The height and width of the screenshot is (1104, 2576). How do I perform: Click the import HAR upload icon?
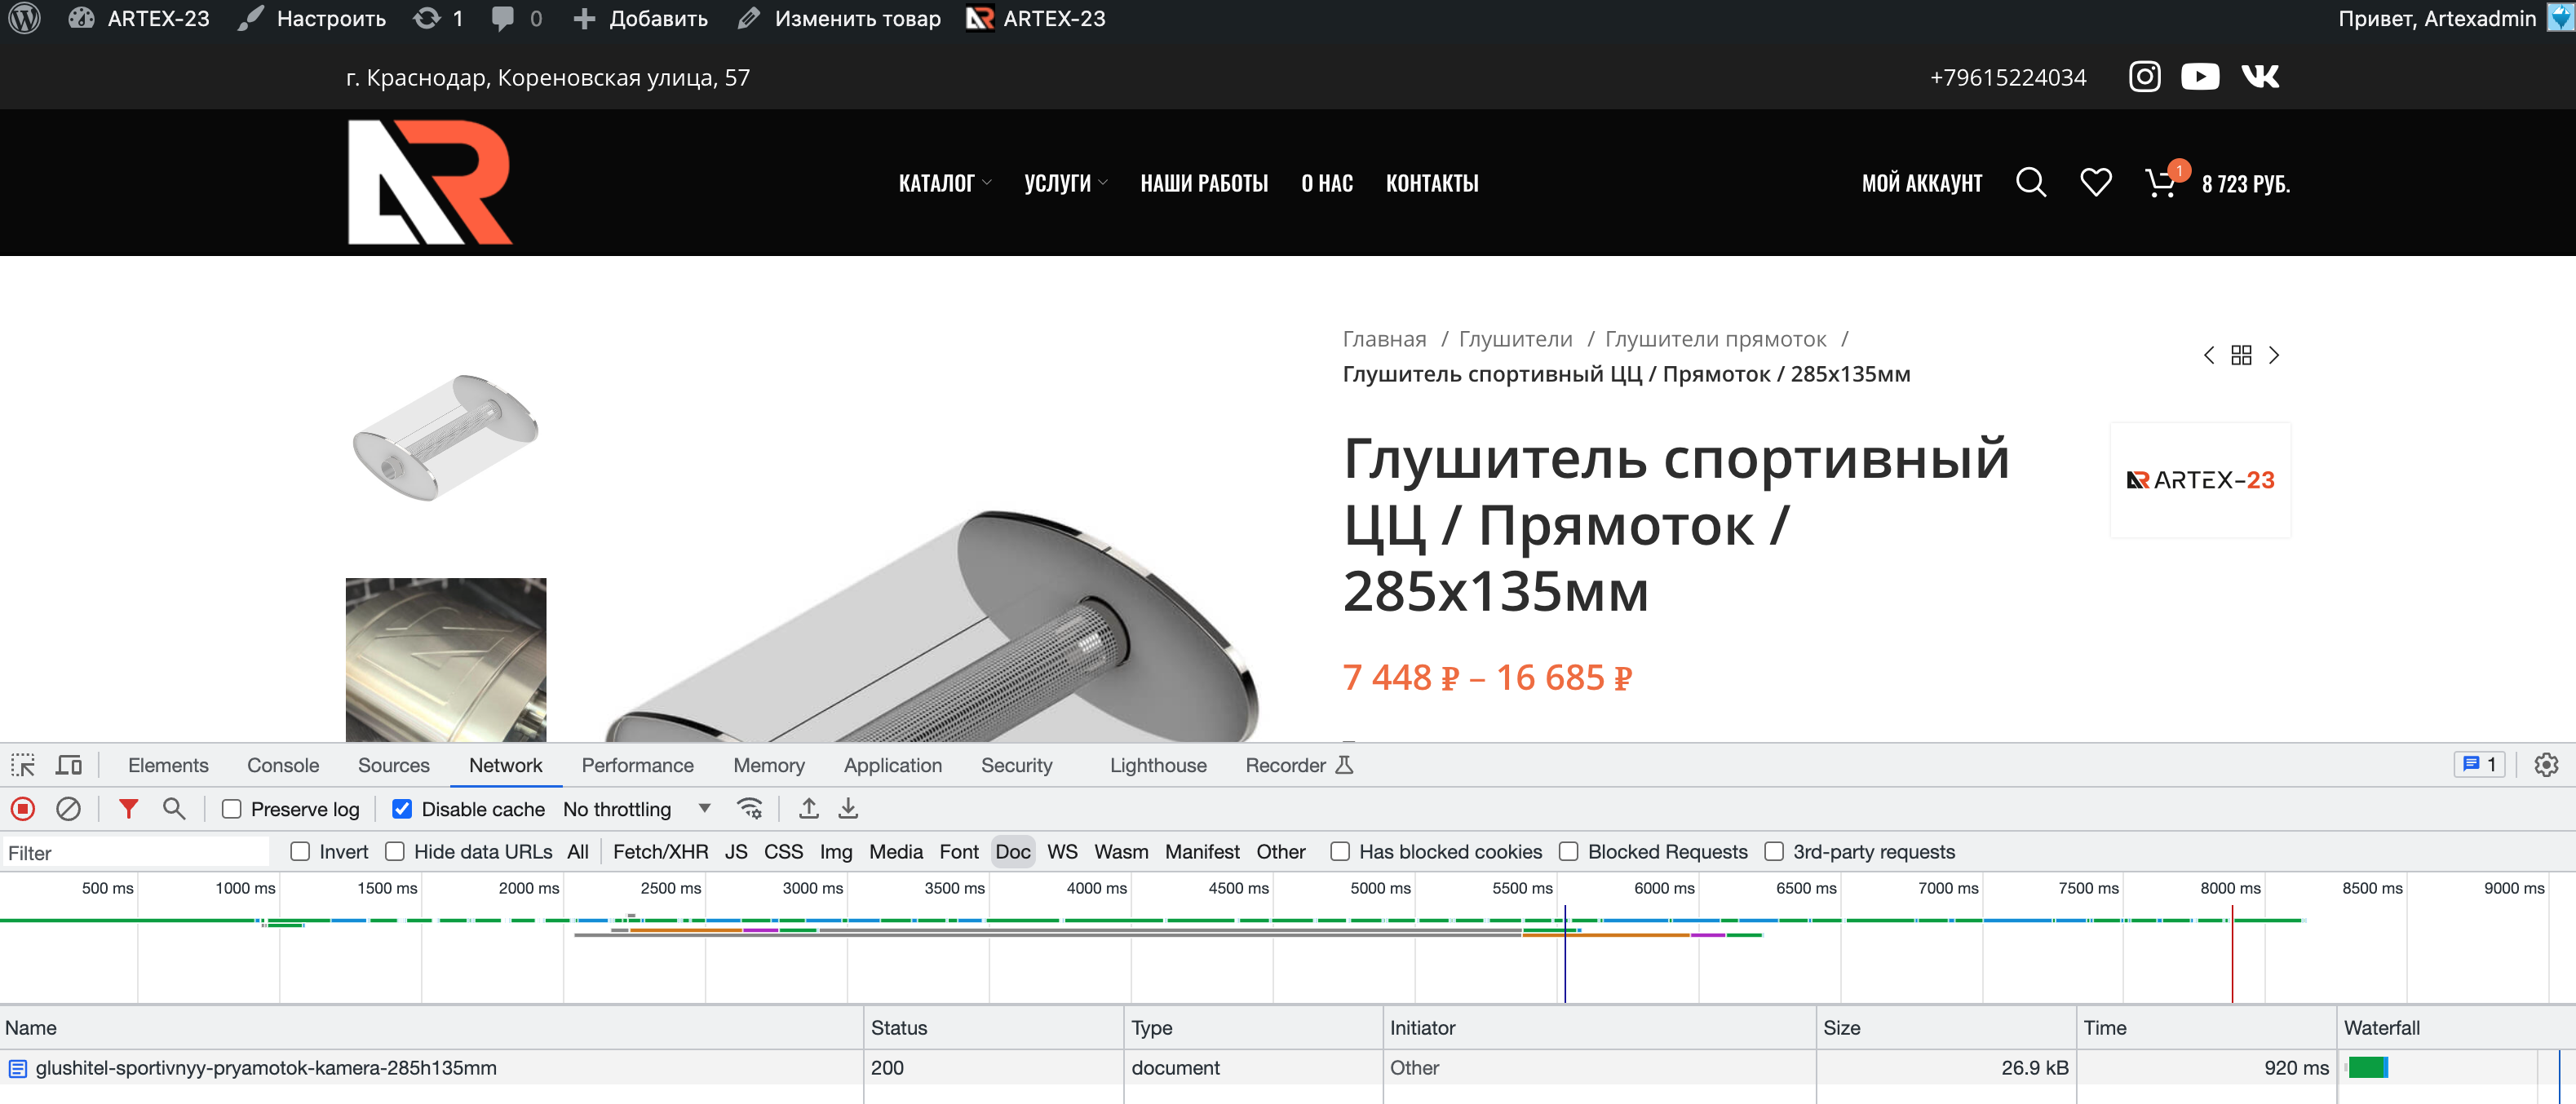click(808, 808)
